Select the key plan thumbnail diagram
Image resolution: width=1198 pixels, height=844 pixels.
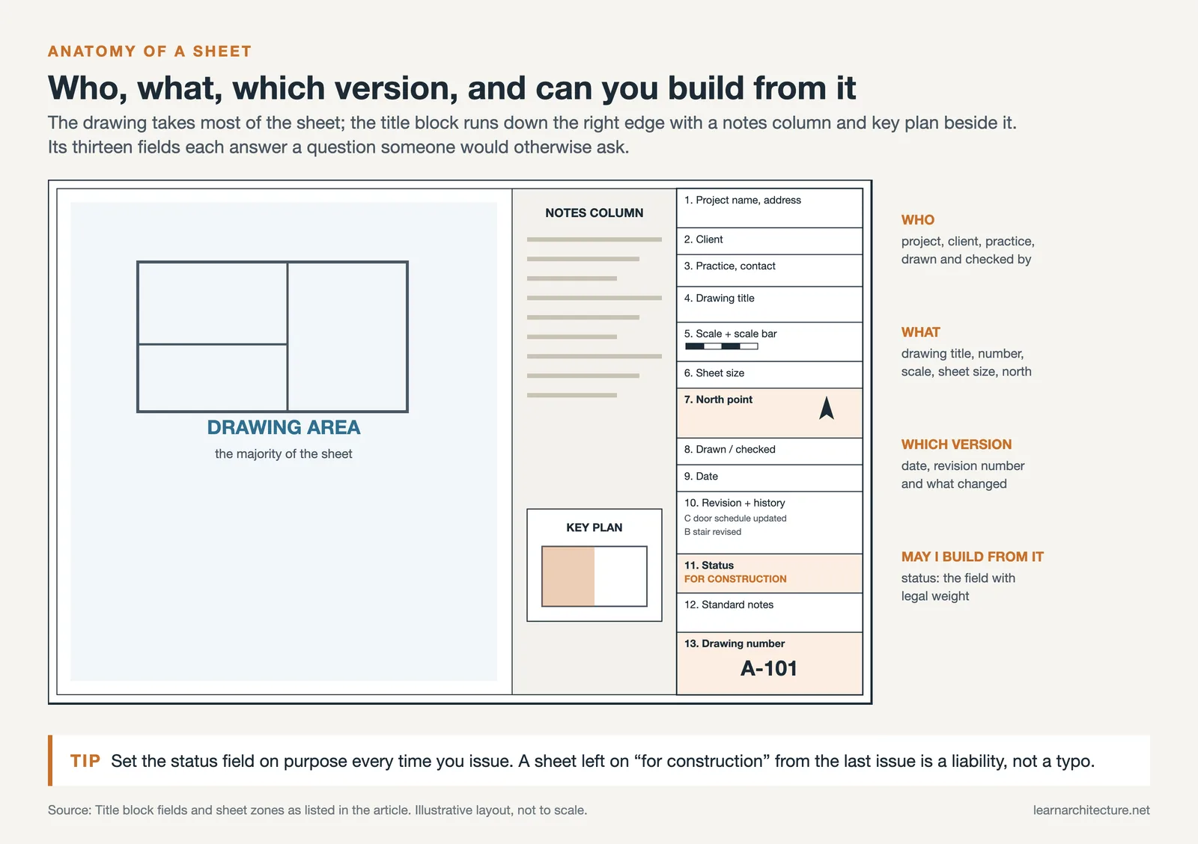595,576
